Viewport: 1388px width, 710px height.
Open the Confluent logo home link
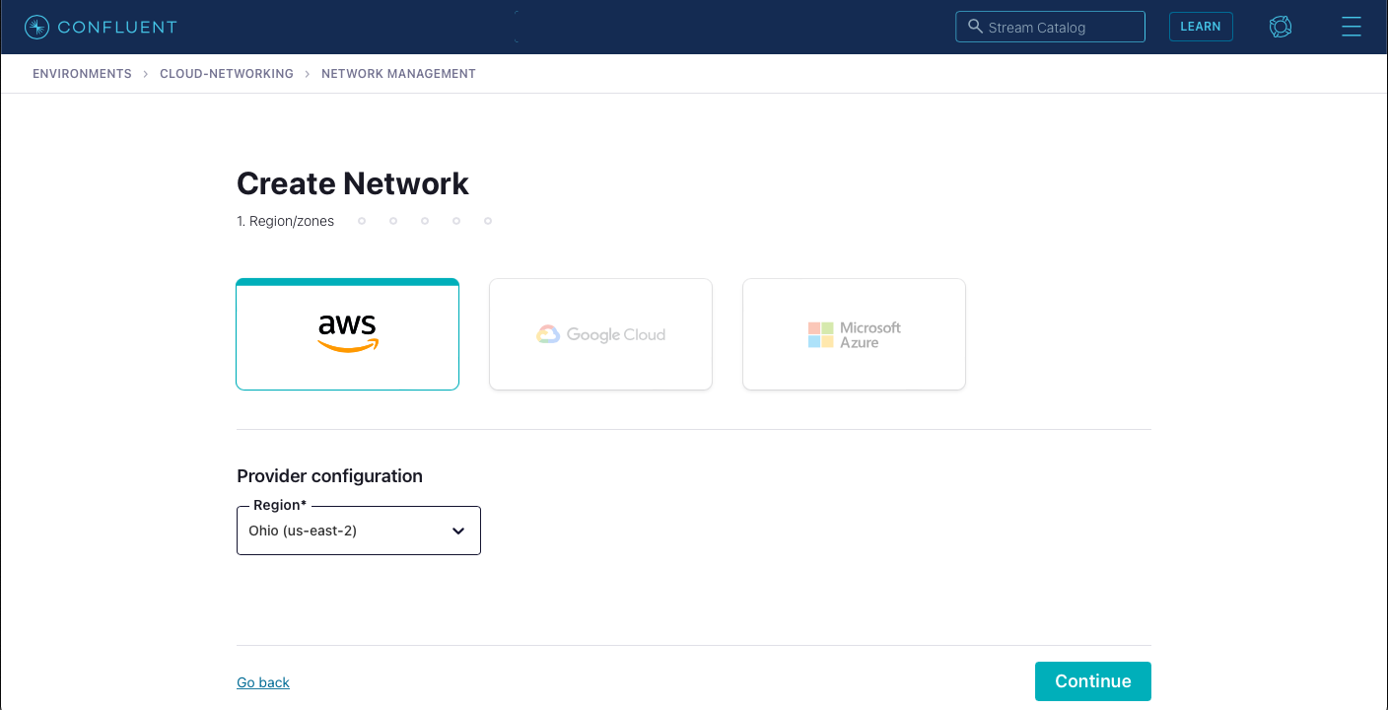(x=101, y=27)
